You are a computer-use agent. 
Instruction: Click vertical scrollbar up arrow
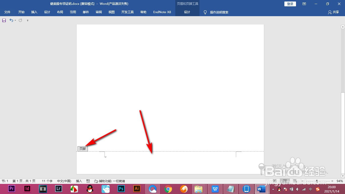(x=343, y=27)
